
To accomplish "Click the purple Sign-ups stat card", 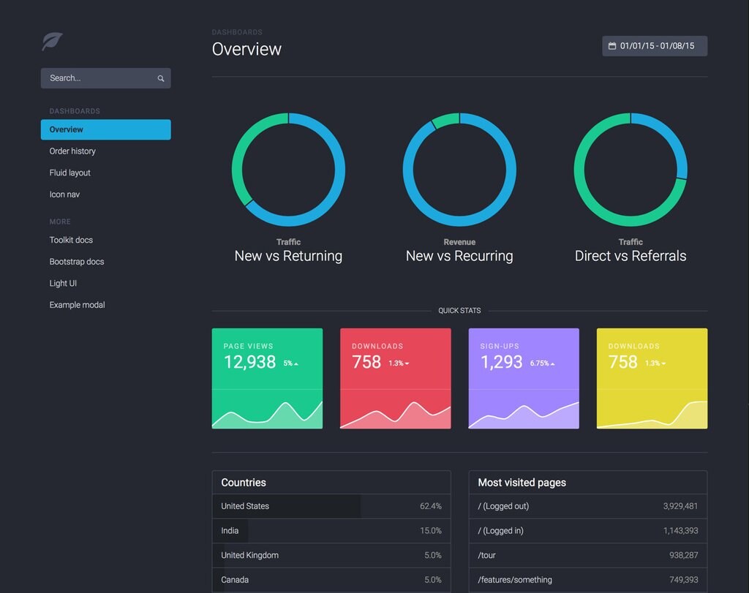I will tap(524, 378).
